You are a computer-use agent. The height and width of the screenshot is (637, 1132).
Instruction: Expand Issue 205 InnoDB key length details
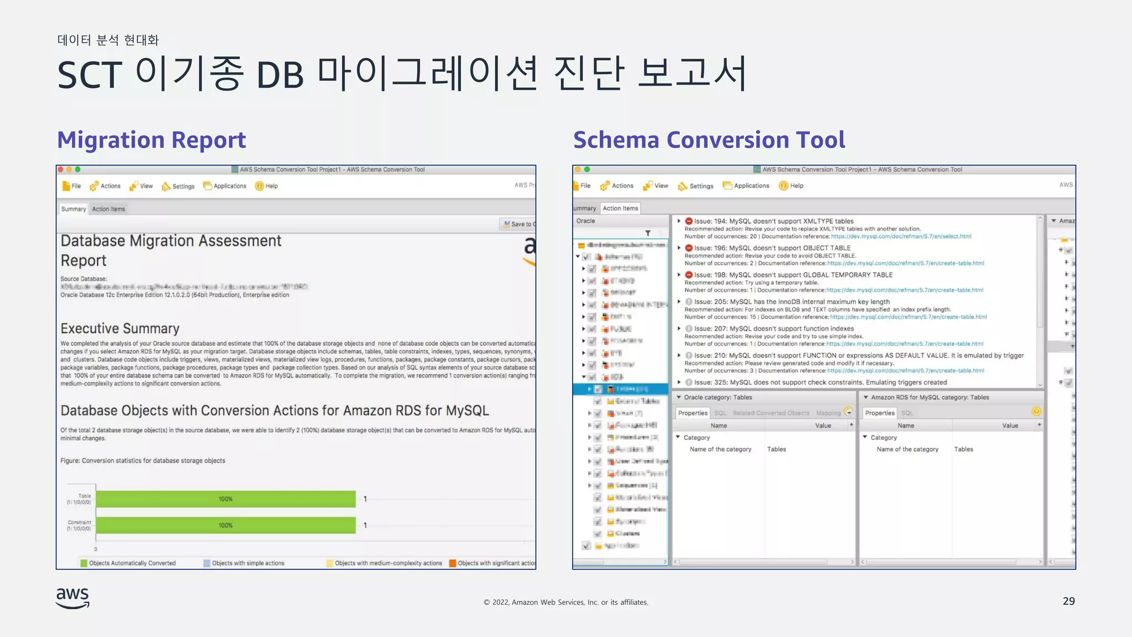tap(679, 302)
